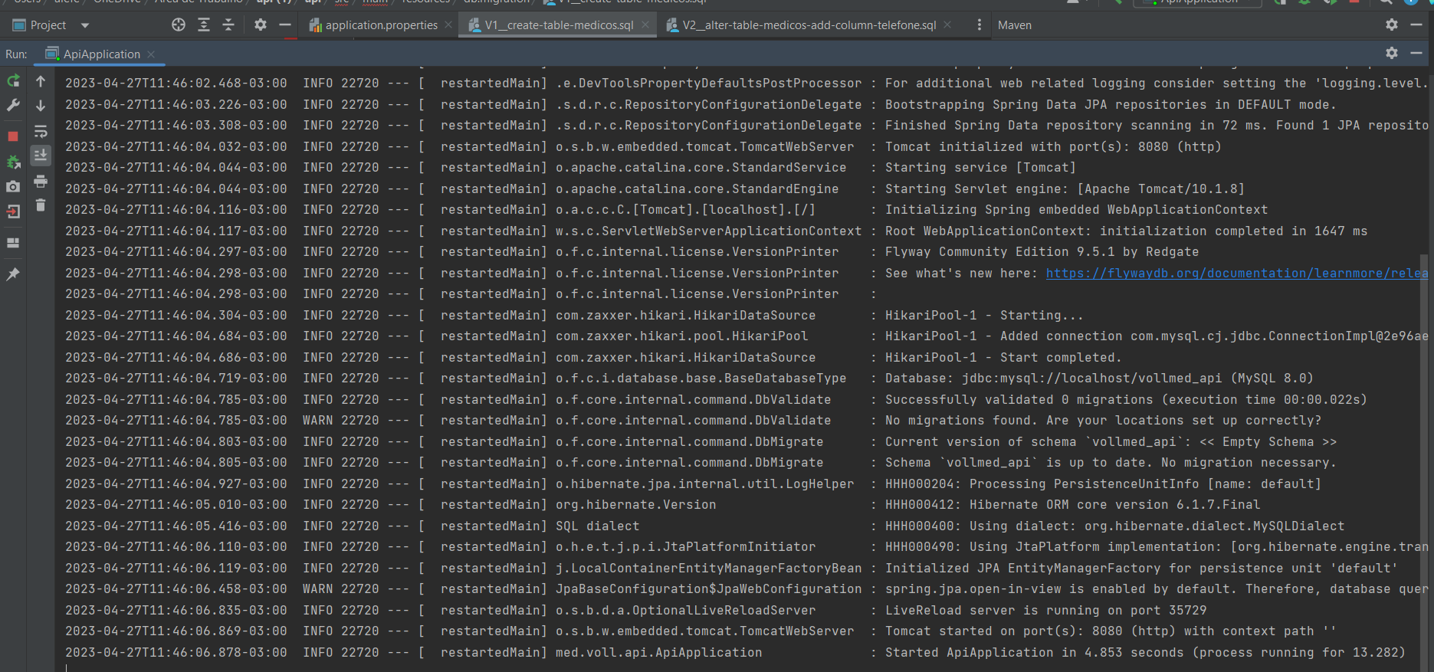Viewport: 1434px width, 672px height.
Task: Rerun ApiApplication with the green arrow icon
Action: (13, 81)
